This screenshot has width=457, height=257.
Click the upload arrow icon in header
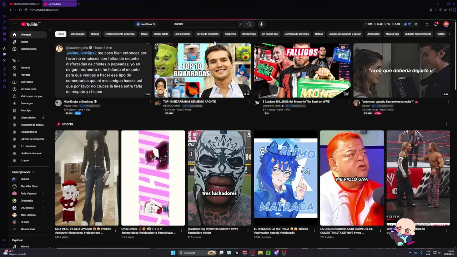427,24
